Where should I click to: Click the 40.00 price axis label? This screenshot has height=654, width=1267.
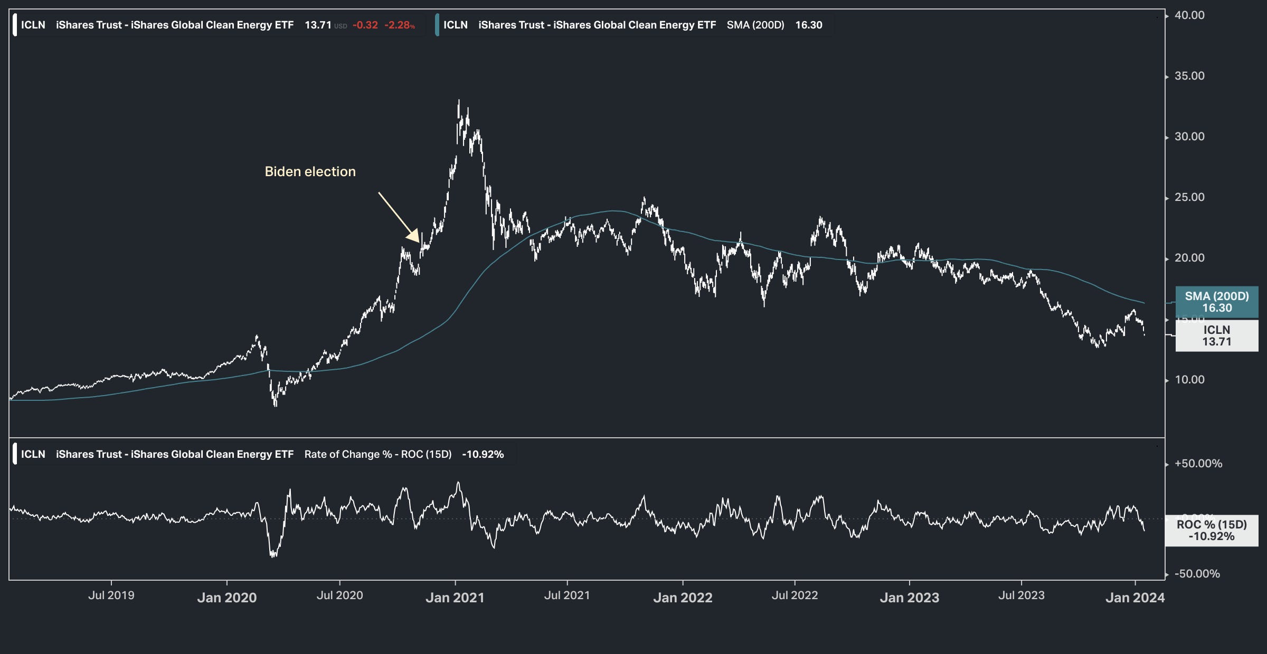1189,15
